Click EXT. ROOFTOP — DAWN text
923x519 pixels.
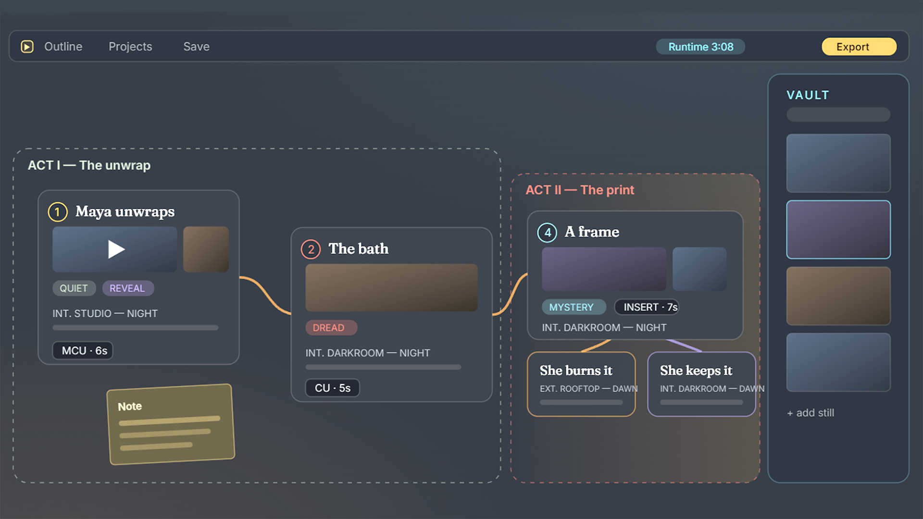(588, 388)
